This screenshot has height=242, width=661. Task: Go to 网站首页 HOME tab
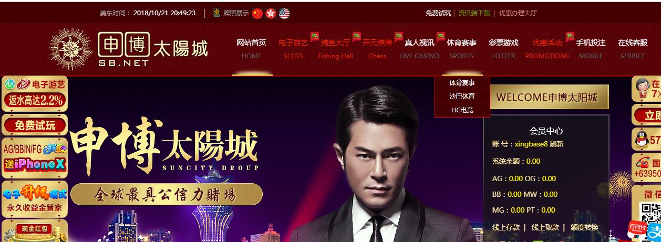click(x=251, y=49)
